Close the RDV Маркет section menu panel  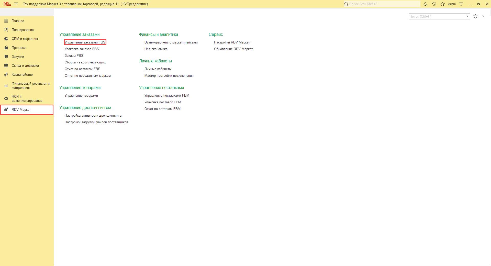483,16
